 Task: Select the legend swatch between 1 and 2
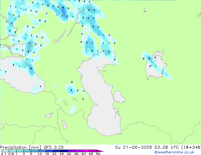[x=20, y=151]
